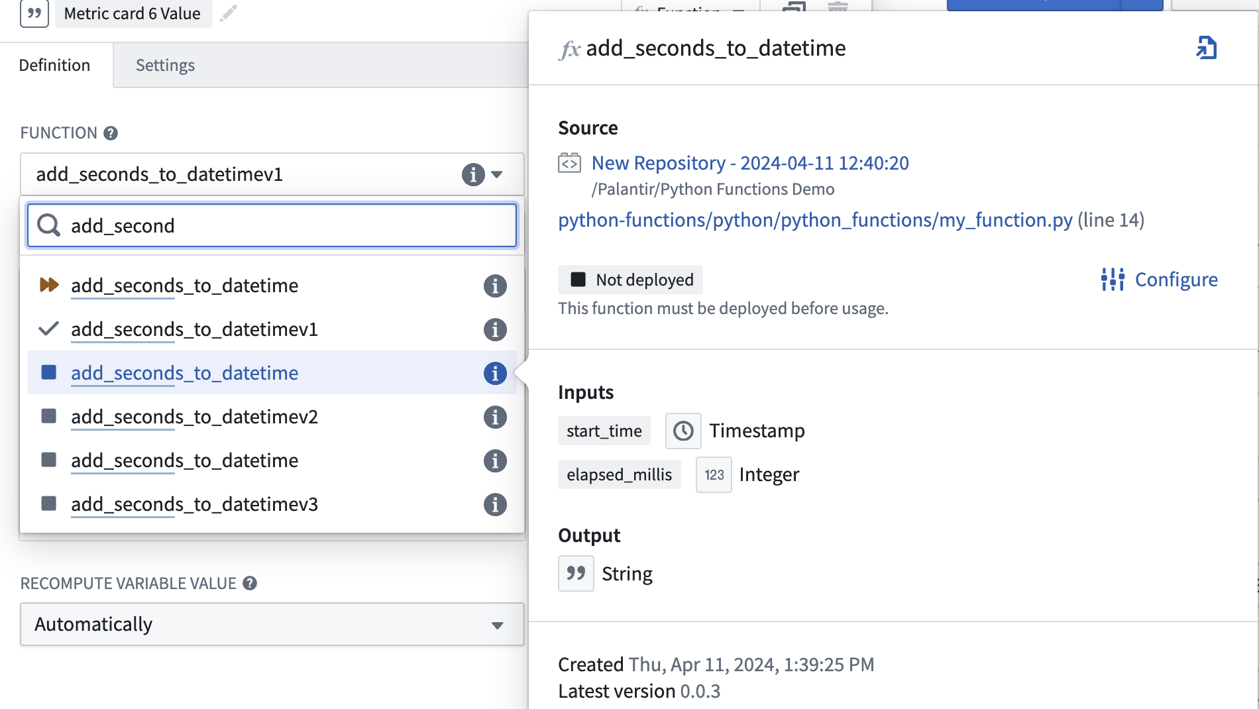Click the FUNCTION help question mark icon
The height and width of the screenshot is (709, 1259).
click(111, 133)
